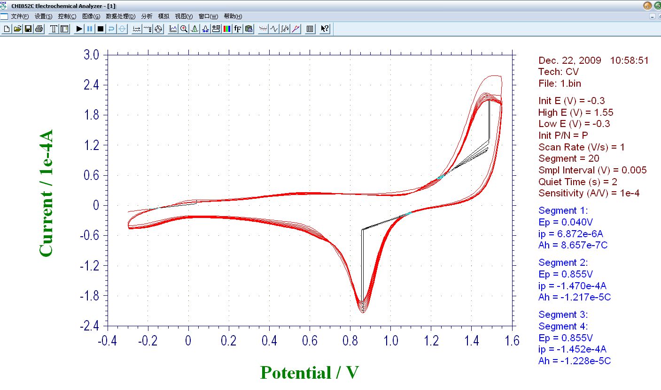Screen dimensions: 661x390
Task: Open the Technique selection (T icon)
Action: point(54,29)
